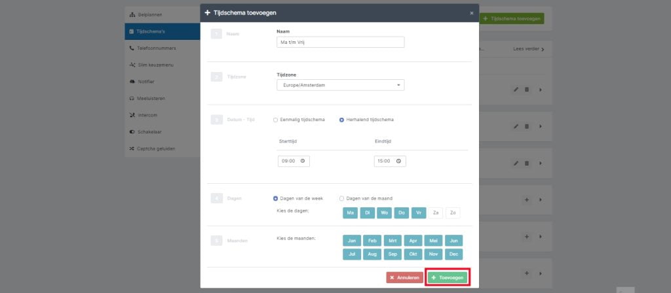The image size is (671, 293).
Task: Toggle the Di day button
Action: pyautogui.click(x=367, y=213)
